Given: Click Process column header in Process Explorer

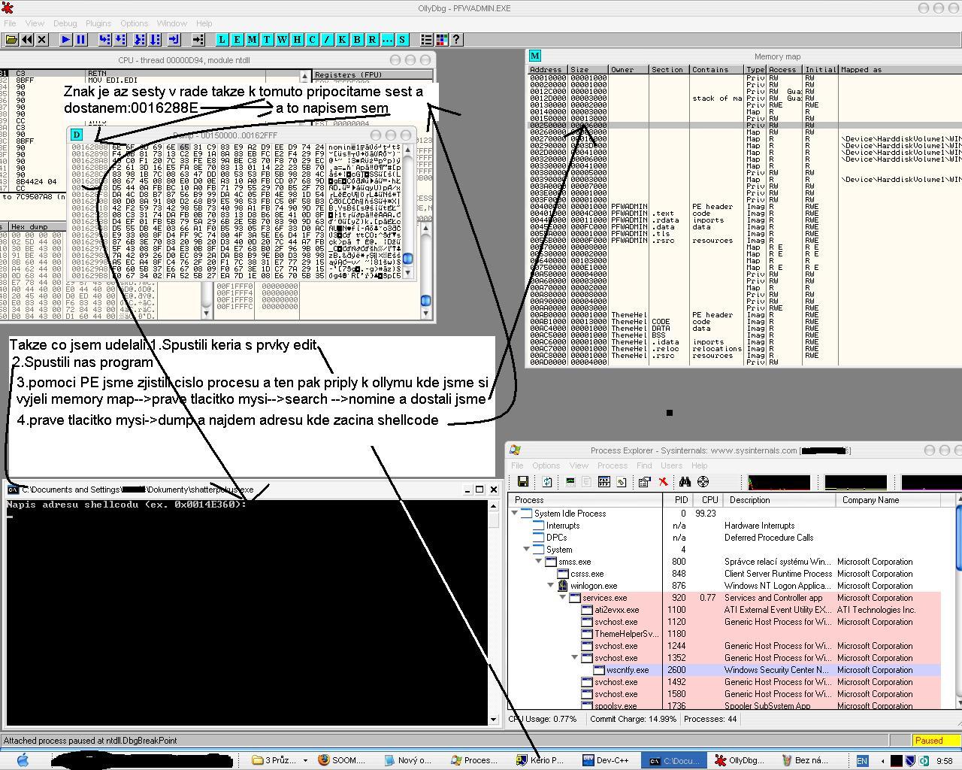Looking at the screenshot, I should tap(585, 500).
